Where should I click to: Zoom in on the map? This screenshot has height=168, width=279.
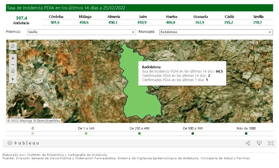click(x=13, y=58)
